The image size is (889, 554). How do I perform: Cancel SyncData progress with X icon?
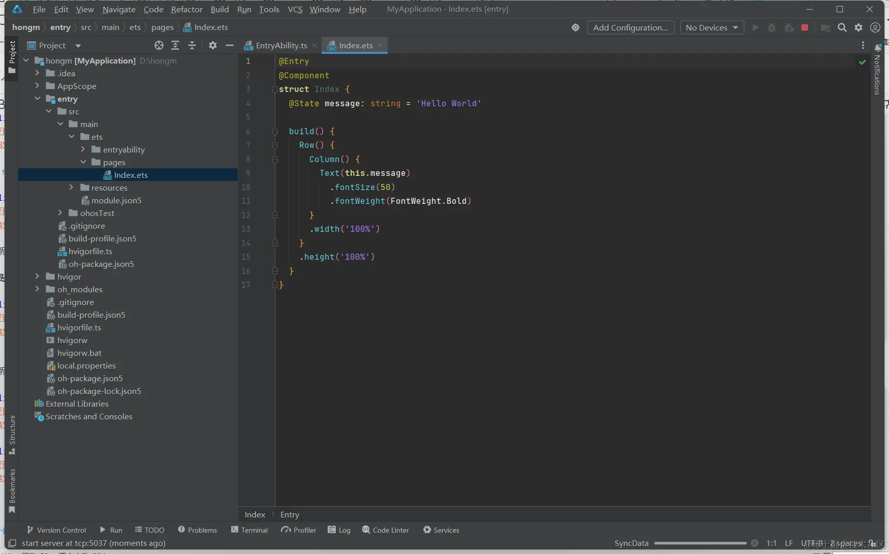click(755, 543)
